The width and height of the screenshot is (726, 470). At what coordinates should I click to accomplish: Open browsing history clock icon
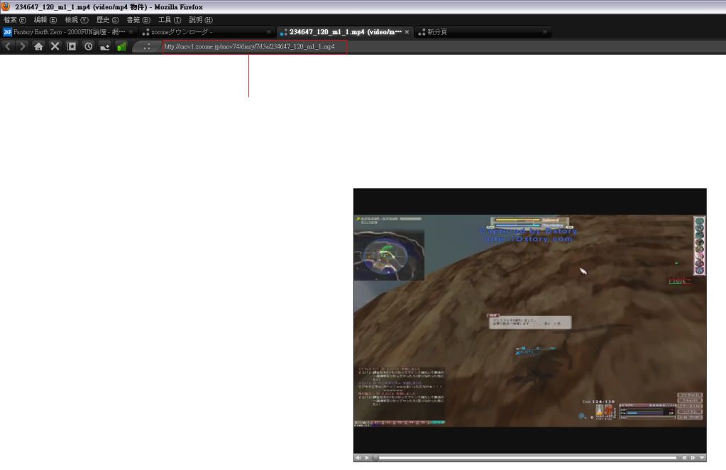click(88, 46)
